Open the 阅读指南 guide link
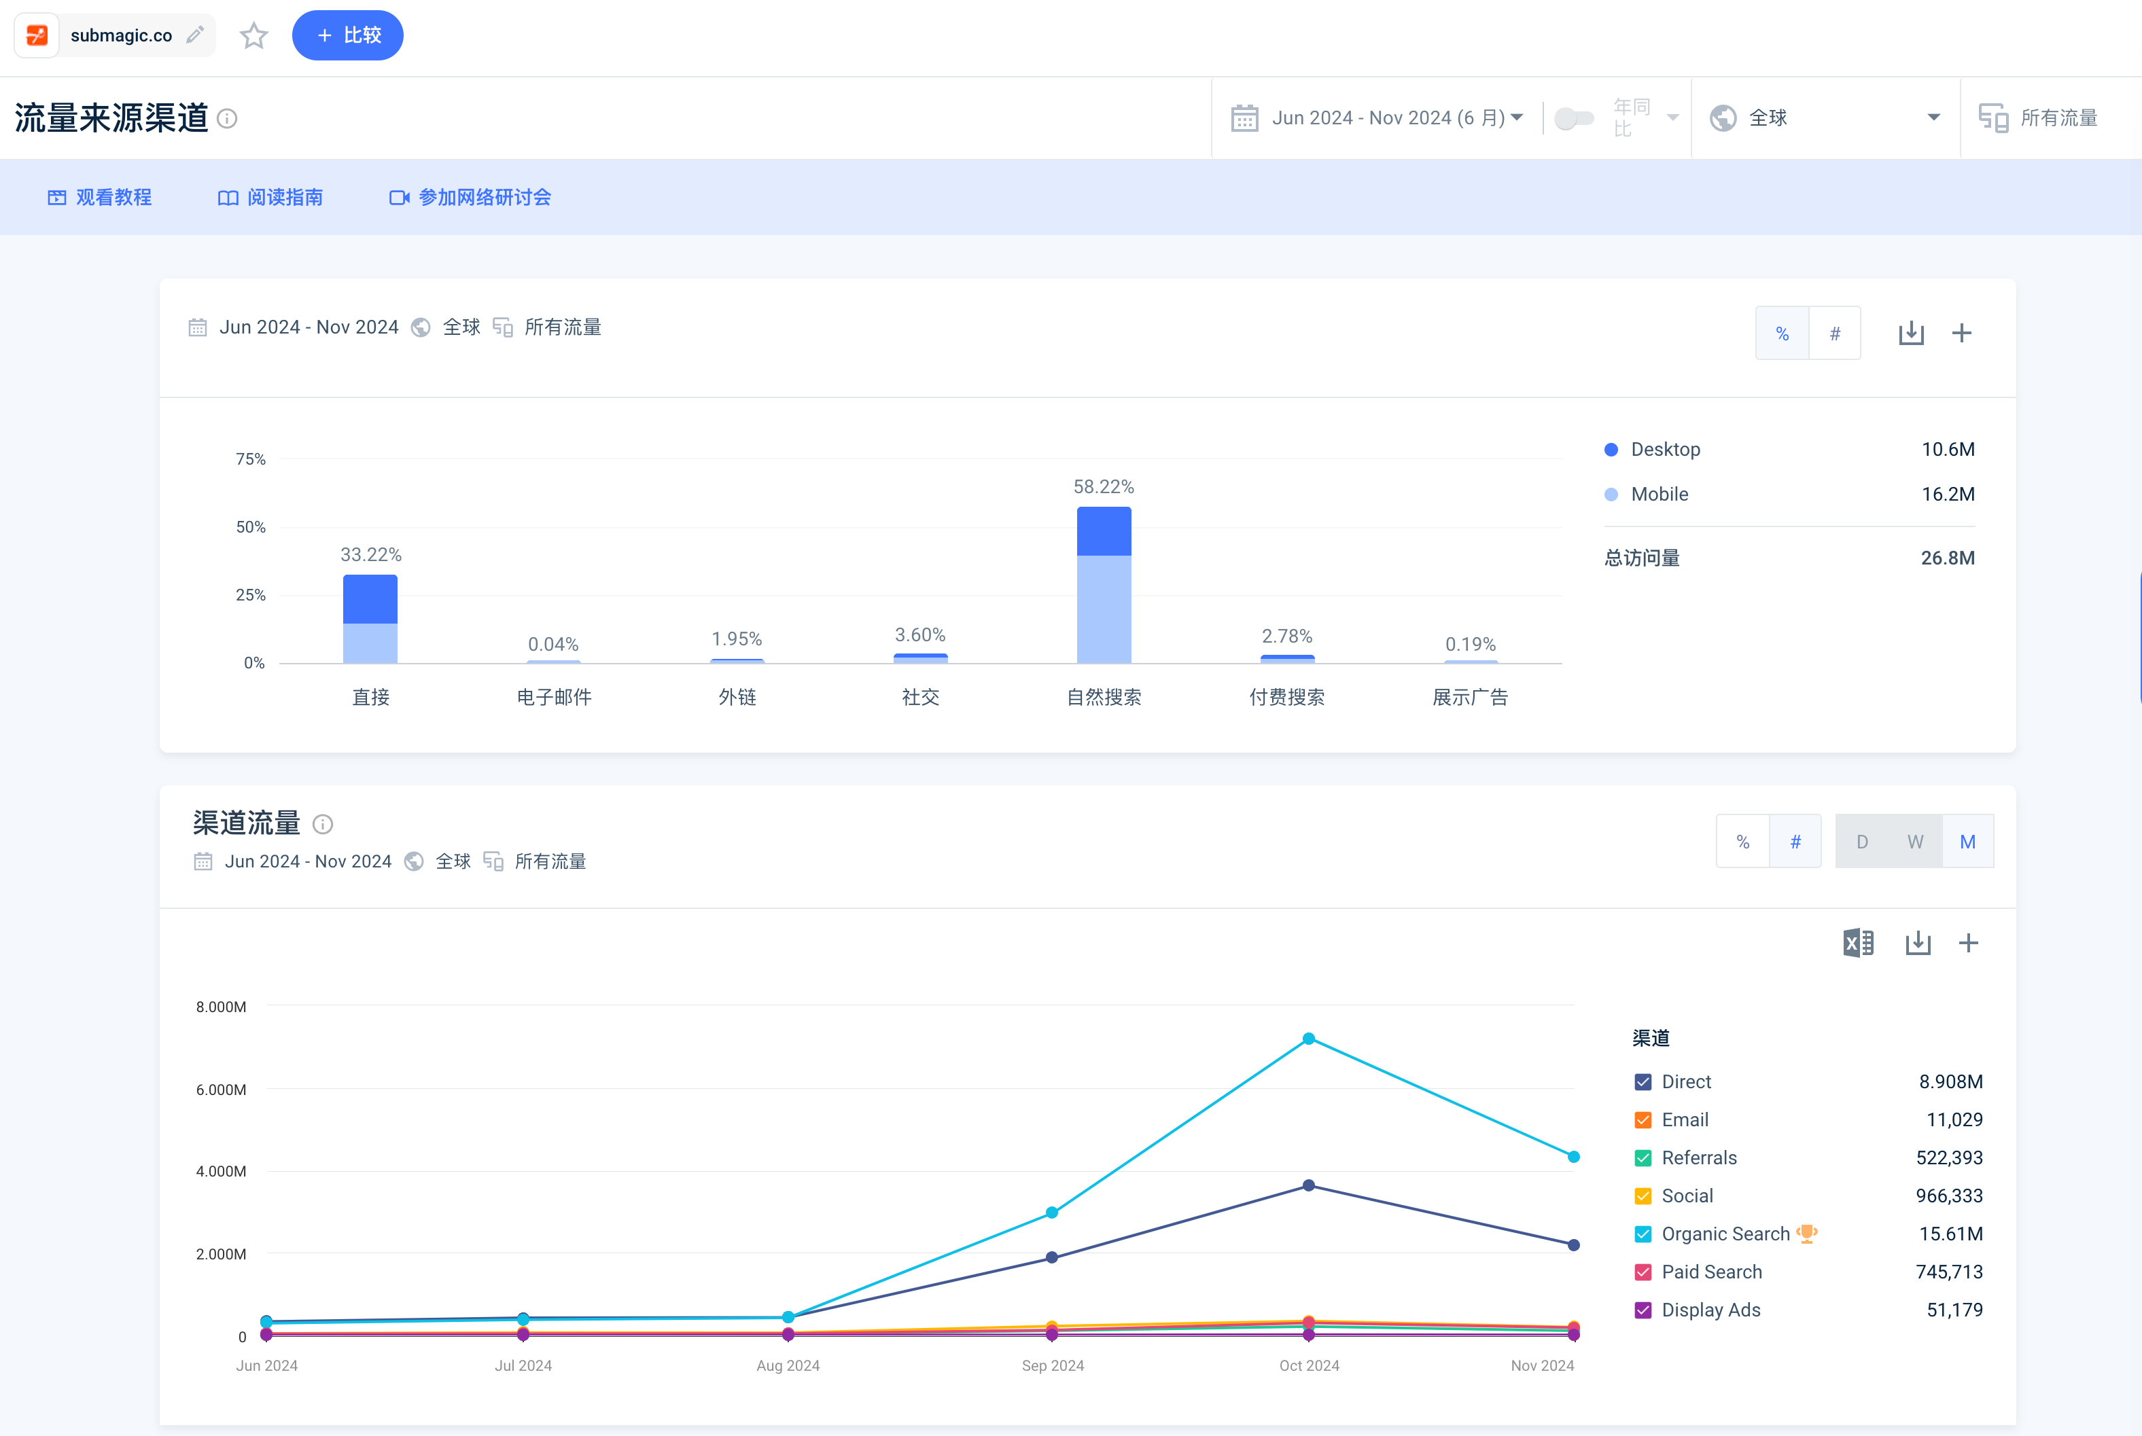 tap(270, 198)
